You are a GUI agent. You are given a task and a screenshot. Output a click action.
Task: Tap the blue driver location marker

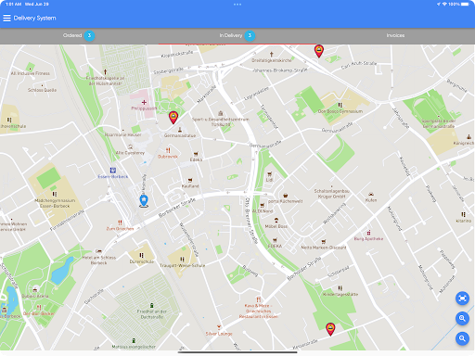point(144,200)
